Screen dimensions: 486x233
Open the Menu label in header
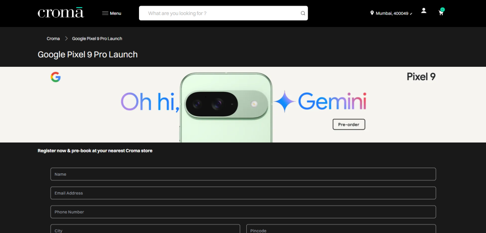pyautogui.click(x=116, y=13)
